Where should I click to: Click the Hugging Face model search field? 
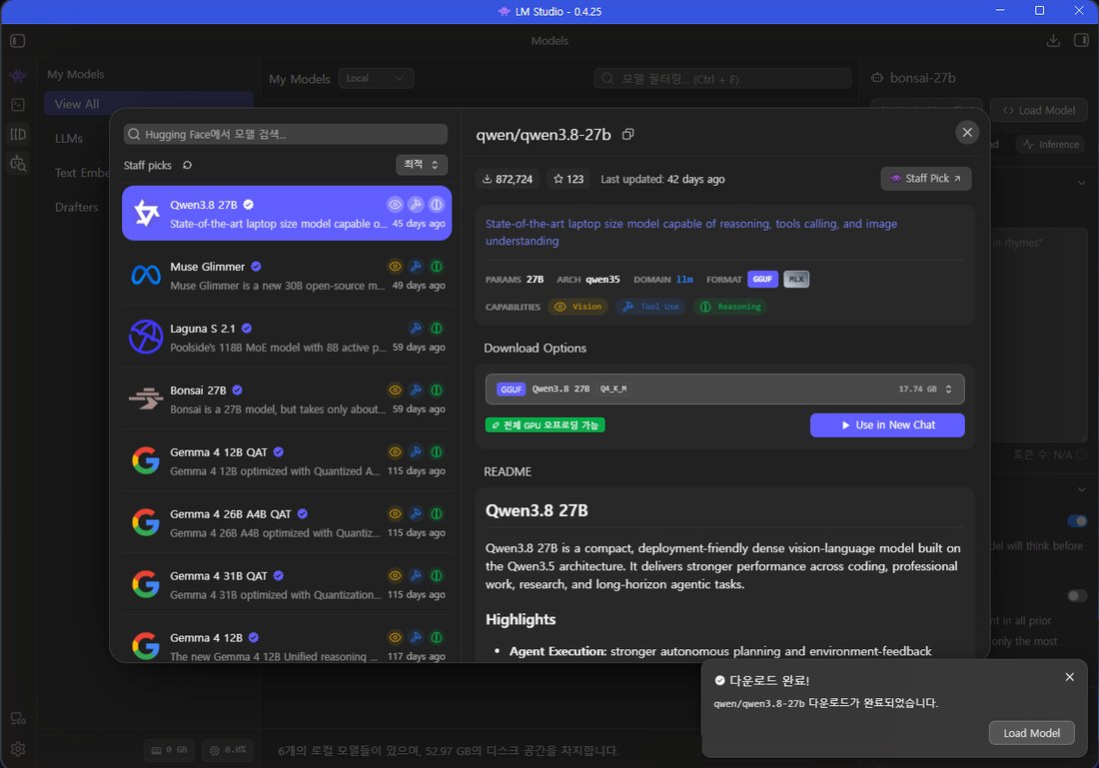coord(286,134)
